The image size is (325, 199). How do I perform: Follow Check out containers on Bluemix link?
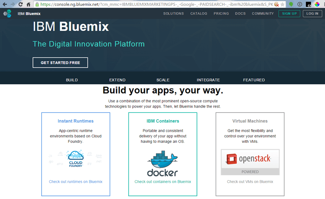(x=163, y=182)
